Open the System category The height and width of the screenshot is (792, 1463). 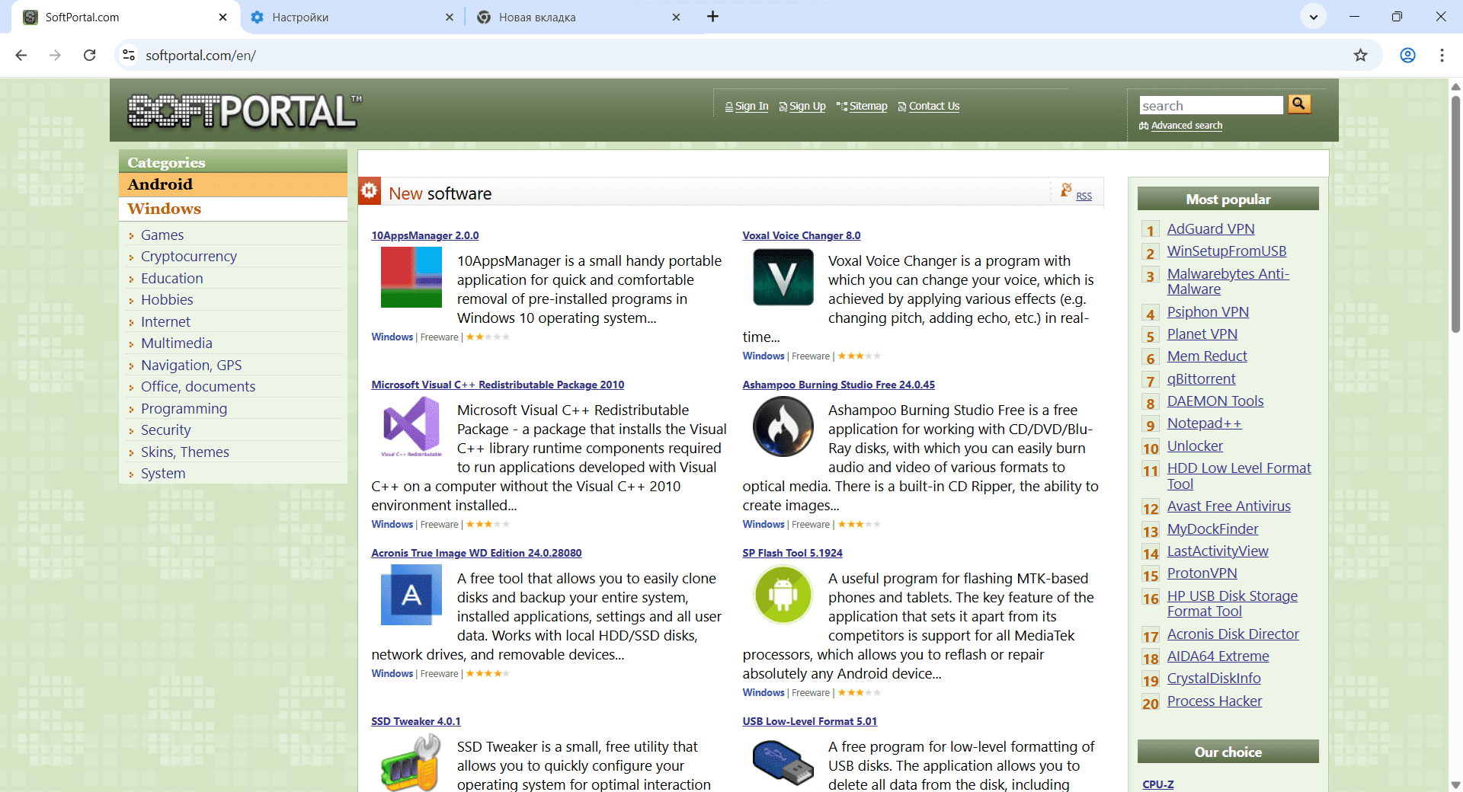pyautogui.click(x=163, y=474)
